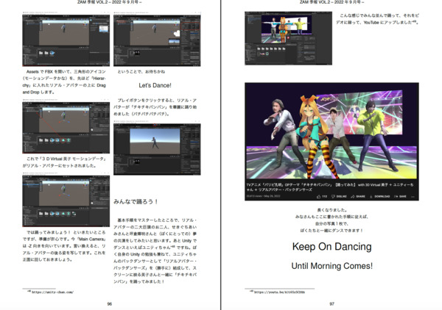Screen dimensions: 442x310
Task: Click the paragraph starting "プレイボタンをクリック"
Action: click(155, 107)
